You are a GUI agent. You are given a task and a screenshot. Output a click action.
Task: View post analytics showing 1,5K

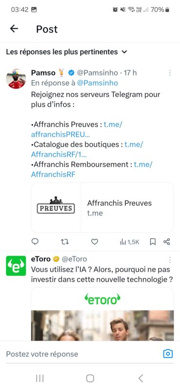[x=129, y=242]
